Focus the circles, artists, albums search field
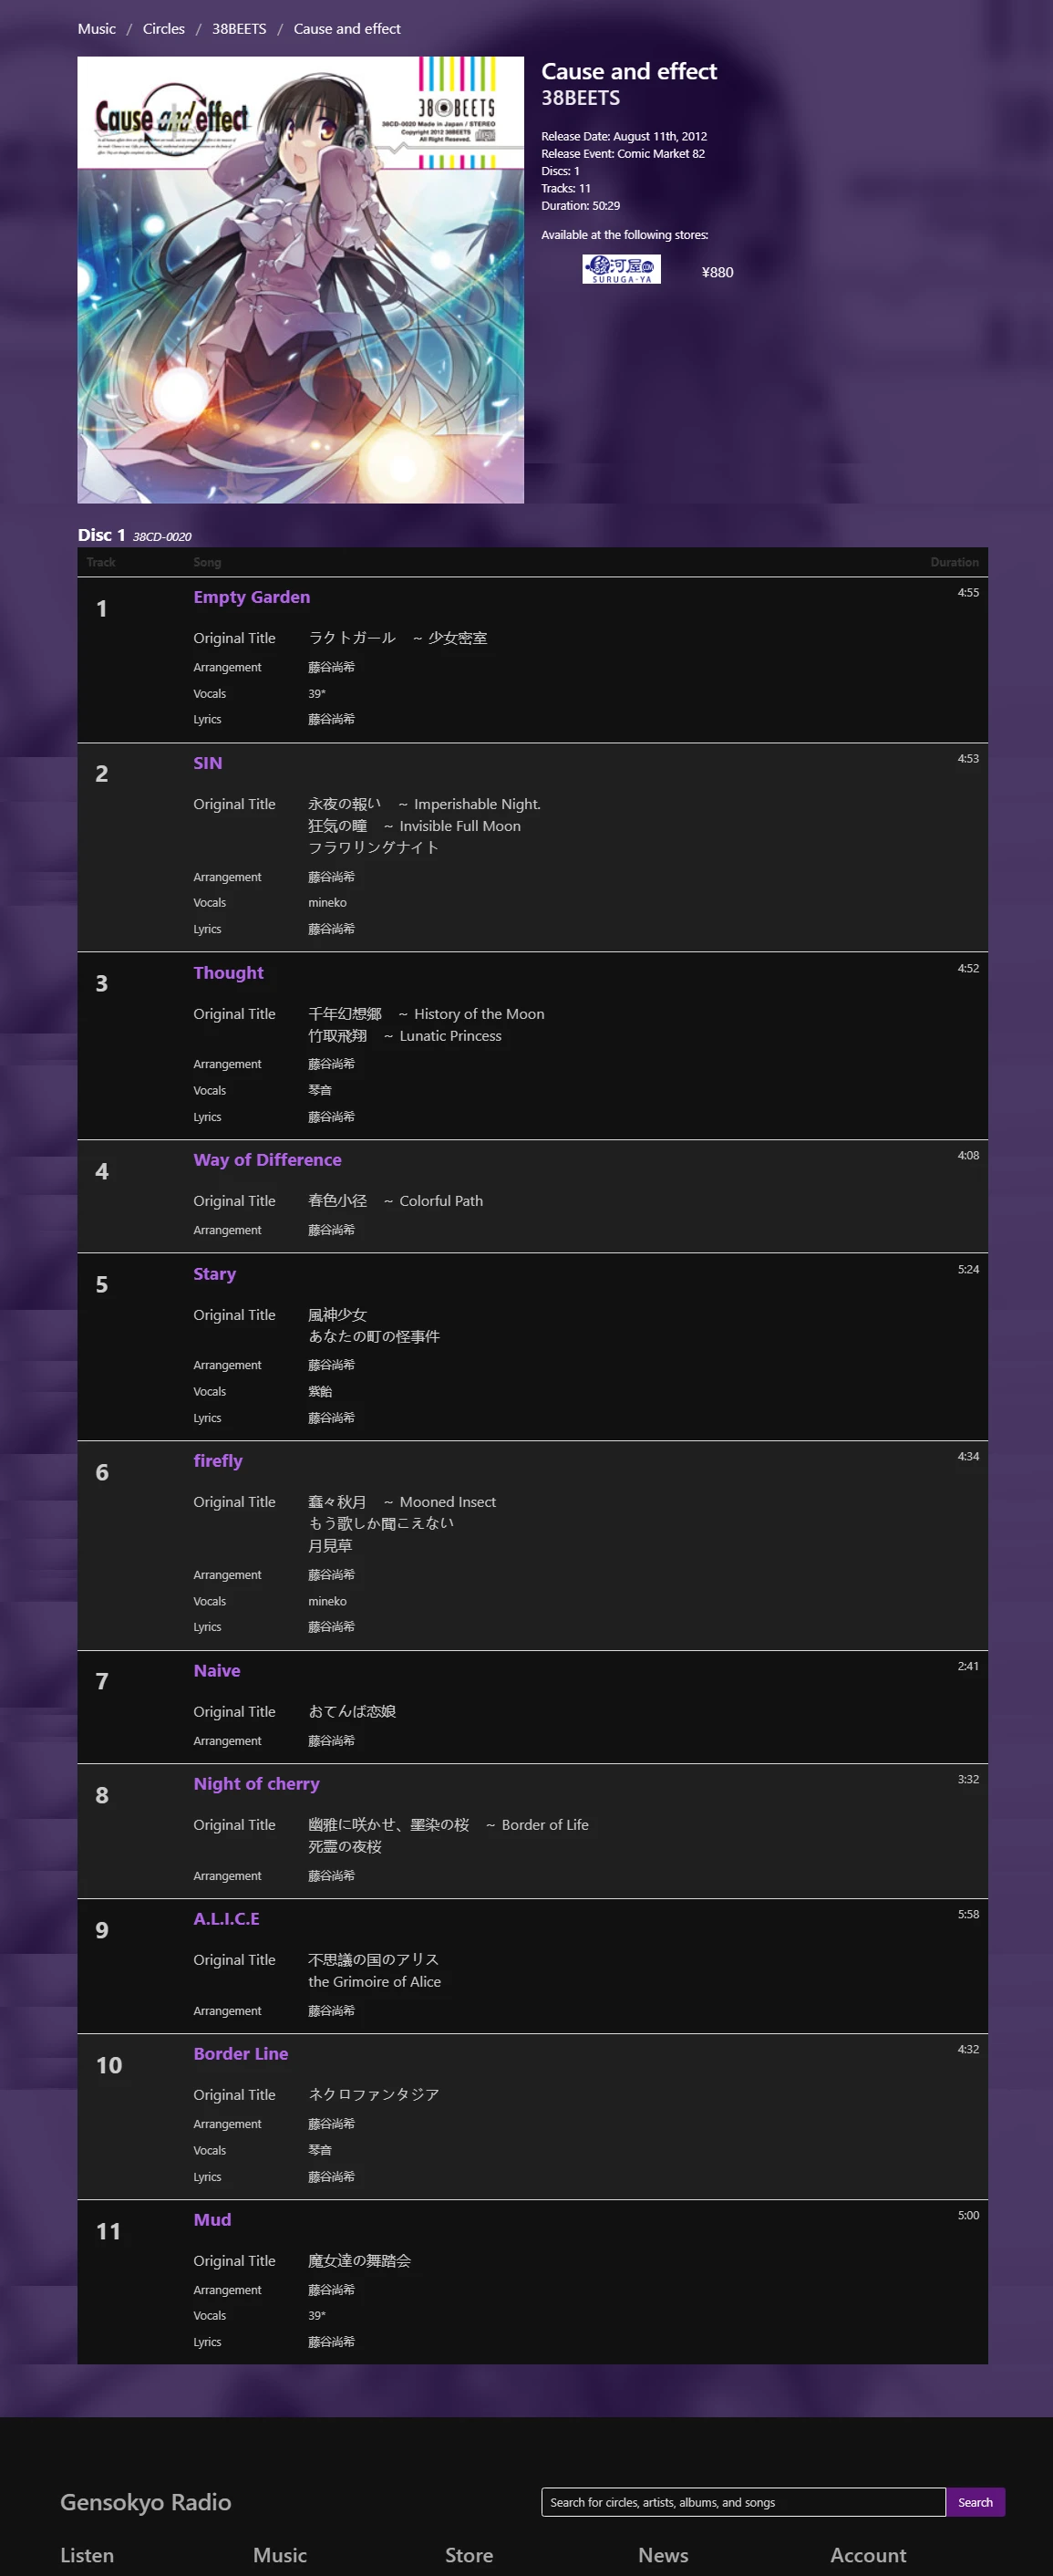1053x2576 pixels. 743,2502
